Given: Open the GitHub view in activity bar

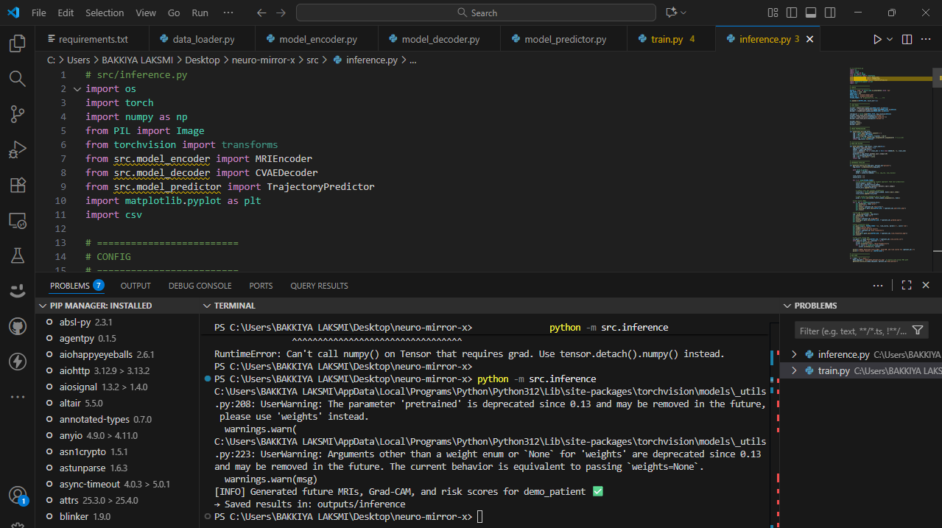Looking at the screenshot, I should coord(17,326).
